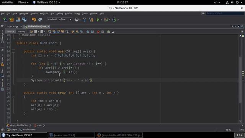The height and width of the screenshot is (138, 245).
Task: Open the document list dropdown arrow
Action: 238,26
